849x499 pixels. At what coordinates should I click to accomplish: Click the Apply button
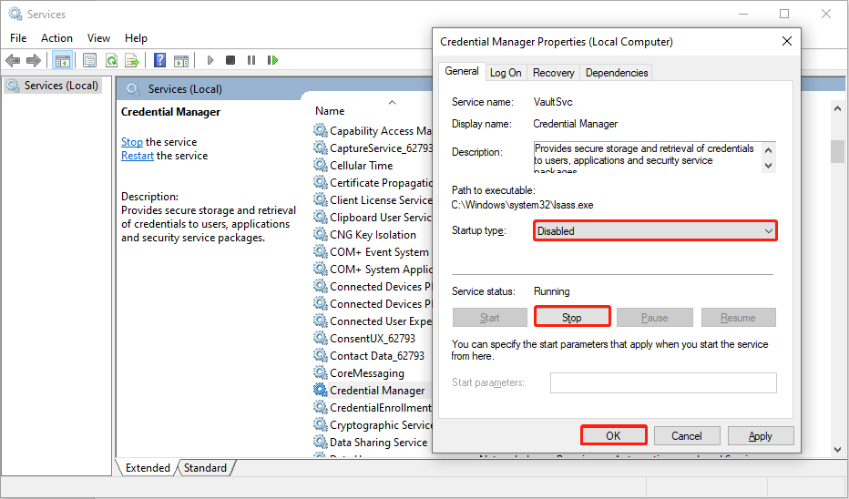[761, 435]
